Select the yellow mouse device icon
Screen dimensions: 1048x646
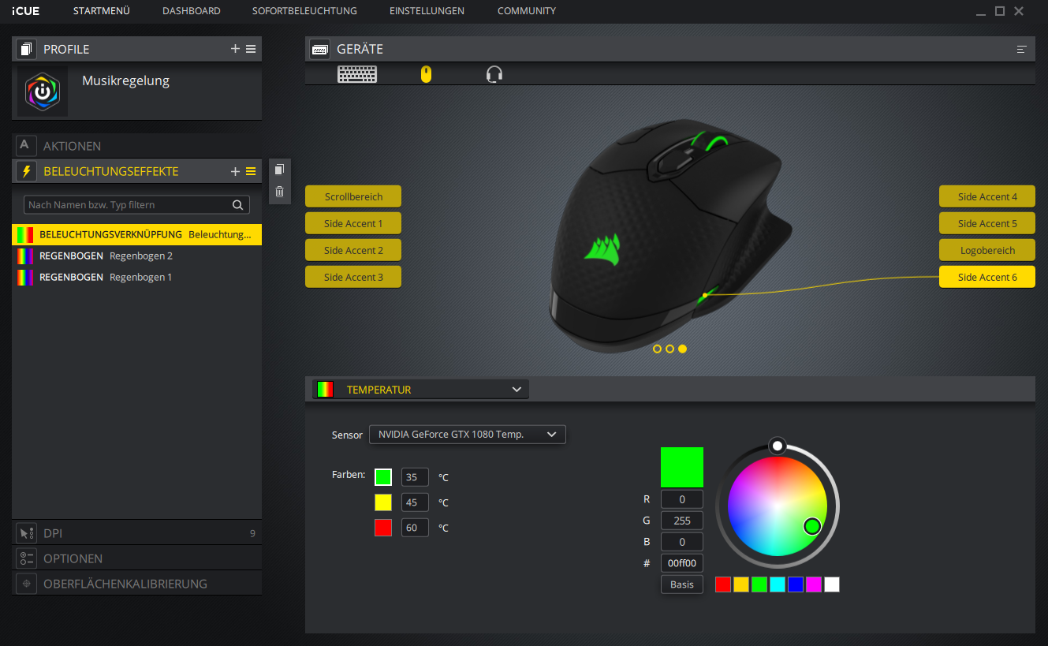[x=426, y=74]
